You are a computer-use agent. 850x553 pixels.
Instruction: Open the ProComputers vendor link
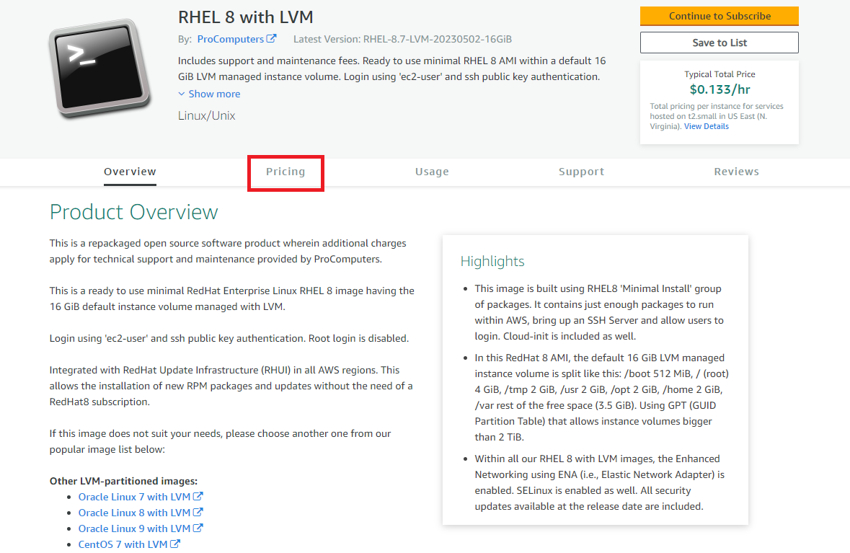pos(230,39)
